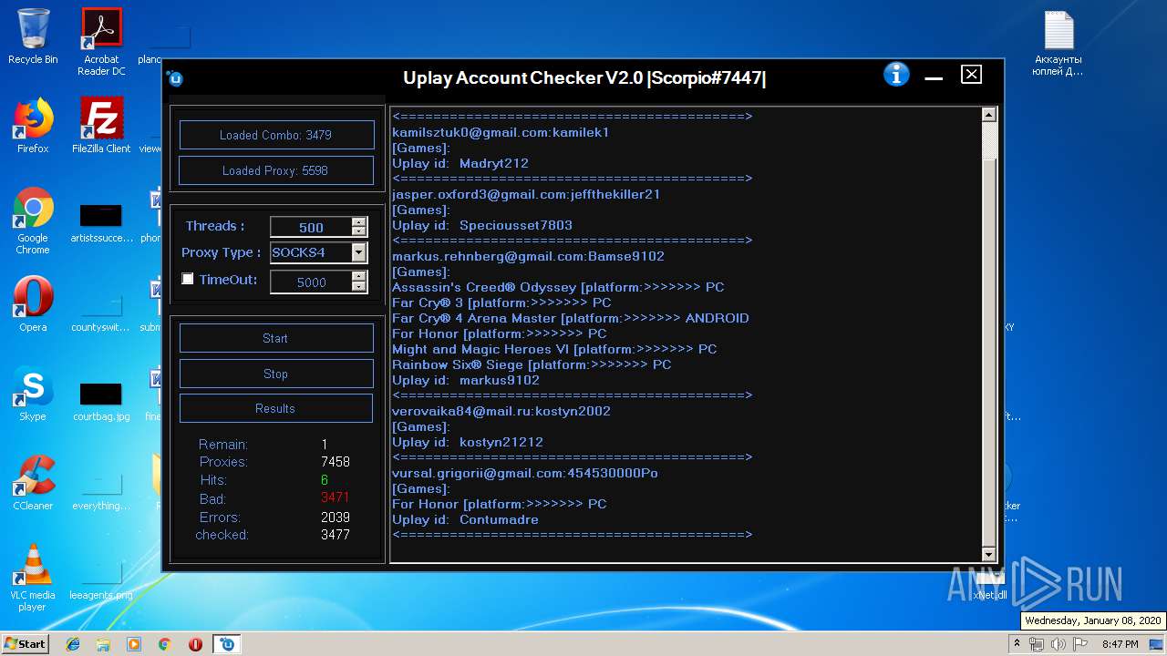Click the Assassin's Creed Odyssey log line
Viewport: 1167px width, 656px height.
pyautogui.click(x=558, y=287)
